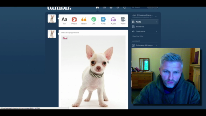Click the search magnifier icon
The height and width of the screenshot is (116, 206).
tap(133, 7)
